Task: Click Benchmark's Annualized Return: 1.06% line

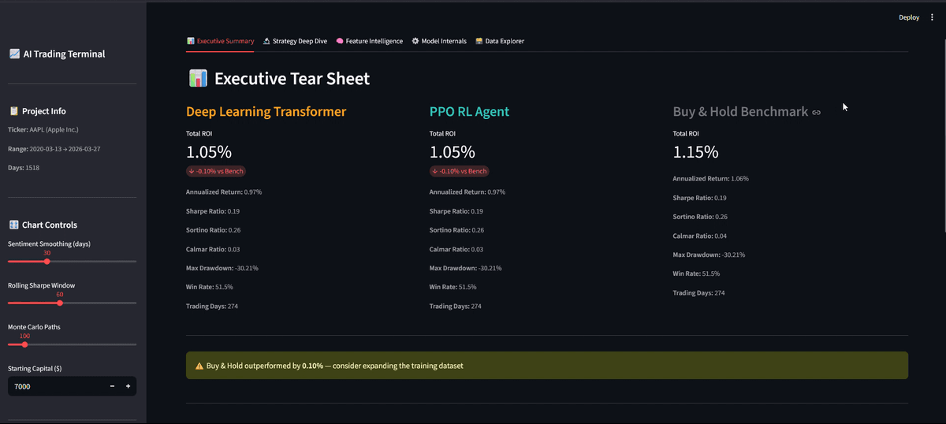Action: [x=711, y=179]
